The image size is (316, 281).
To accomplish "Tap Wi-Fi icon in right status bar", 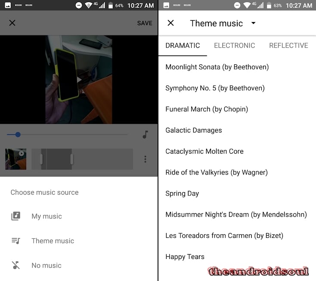I will pos(247,5).
